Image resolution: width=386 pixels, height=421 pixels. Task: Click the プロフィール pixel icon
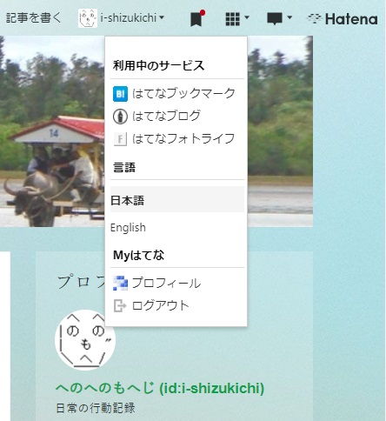pos(120,284)
